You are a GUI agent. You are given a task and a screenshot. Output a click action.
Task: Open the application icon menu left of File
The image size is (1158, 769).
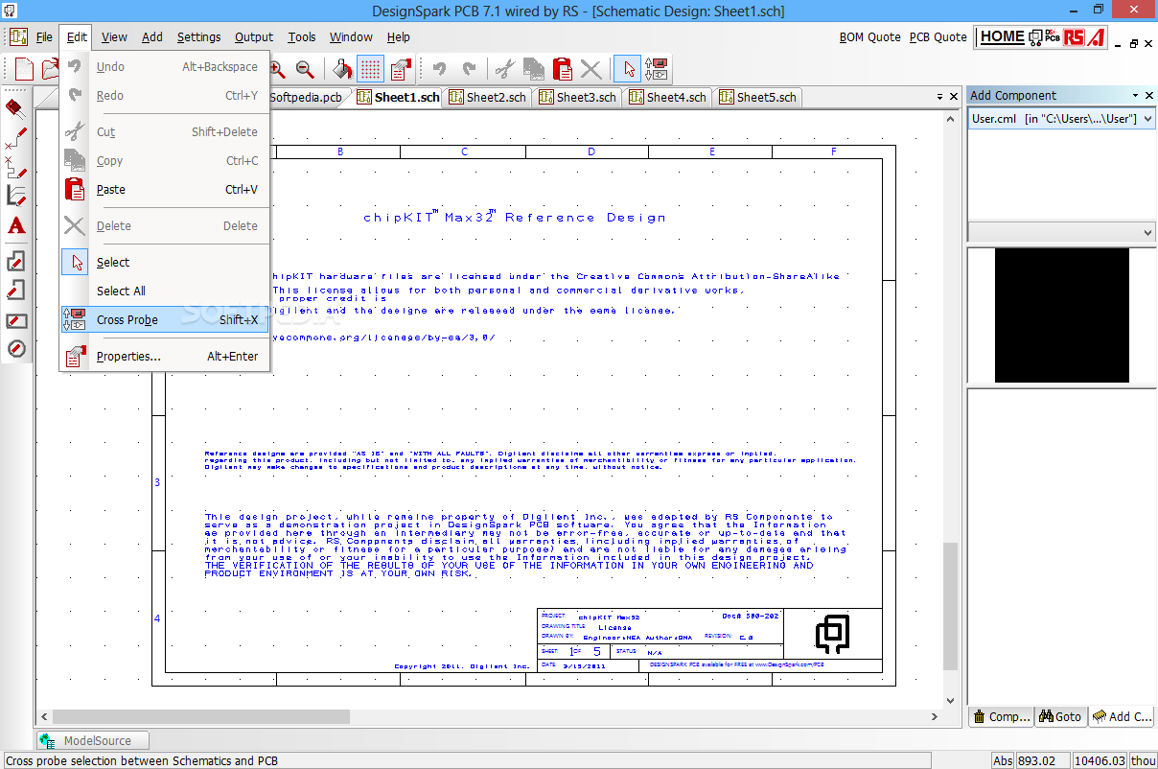[19, 37]
